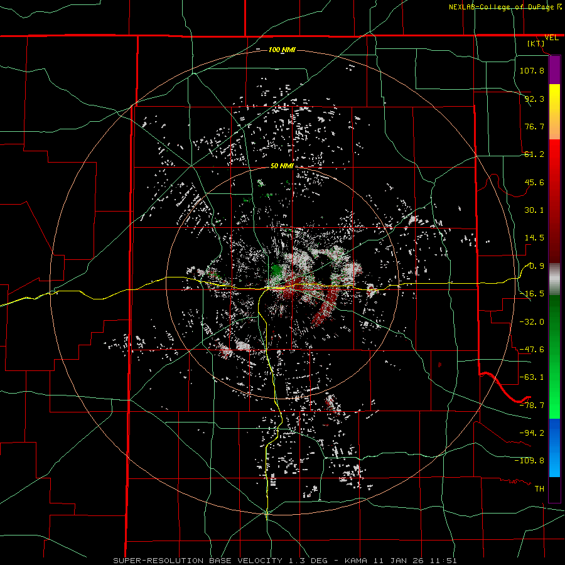565x565 pixels.
Task: Select the -0.9 scale value
Action: click(x=535, y=266)
